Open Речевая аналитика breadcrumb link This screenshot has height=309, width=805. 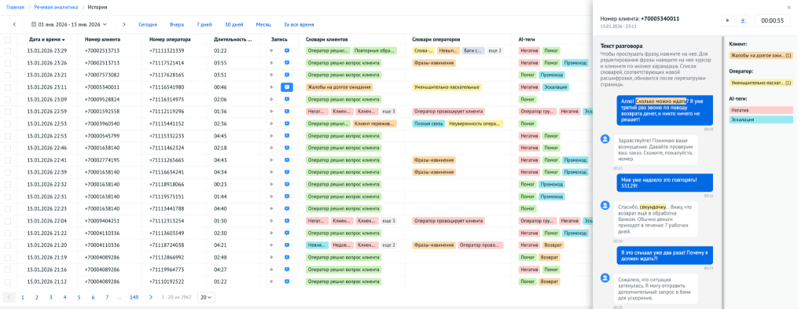(x=57, y=8)
